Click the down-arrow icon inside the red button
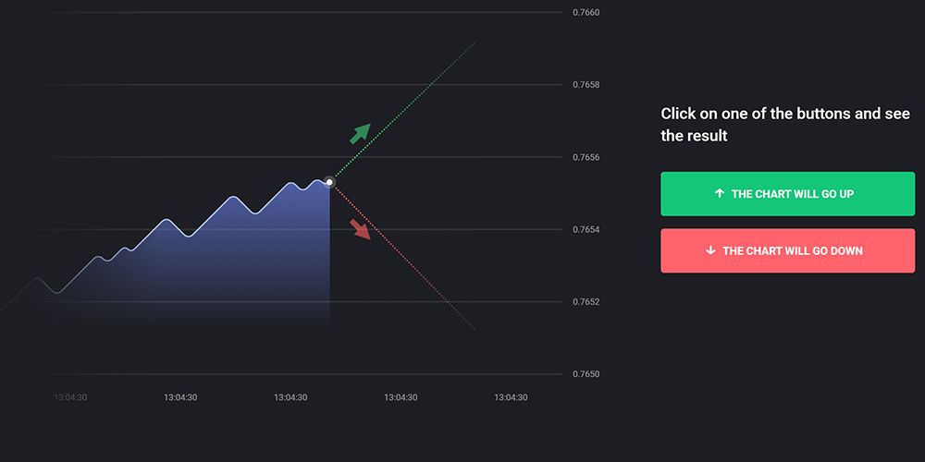 click(710, 250)
